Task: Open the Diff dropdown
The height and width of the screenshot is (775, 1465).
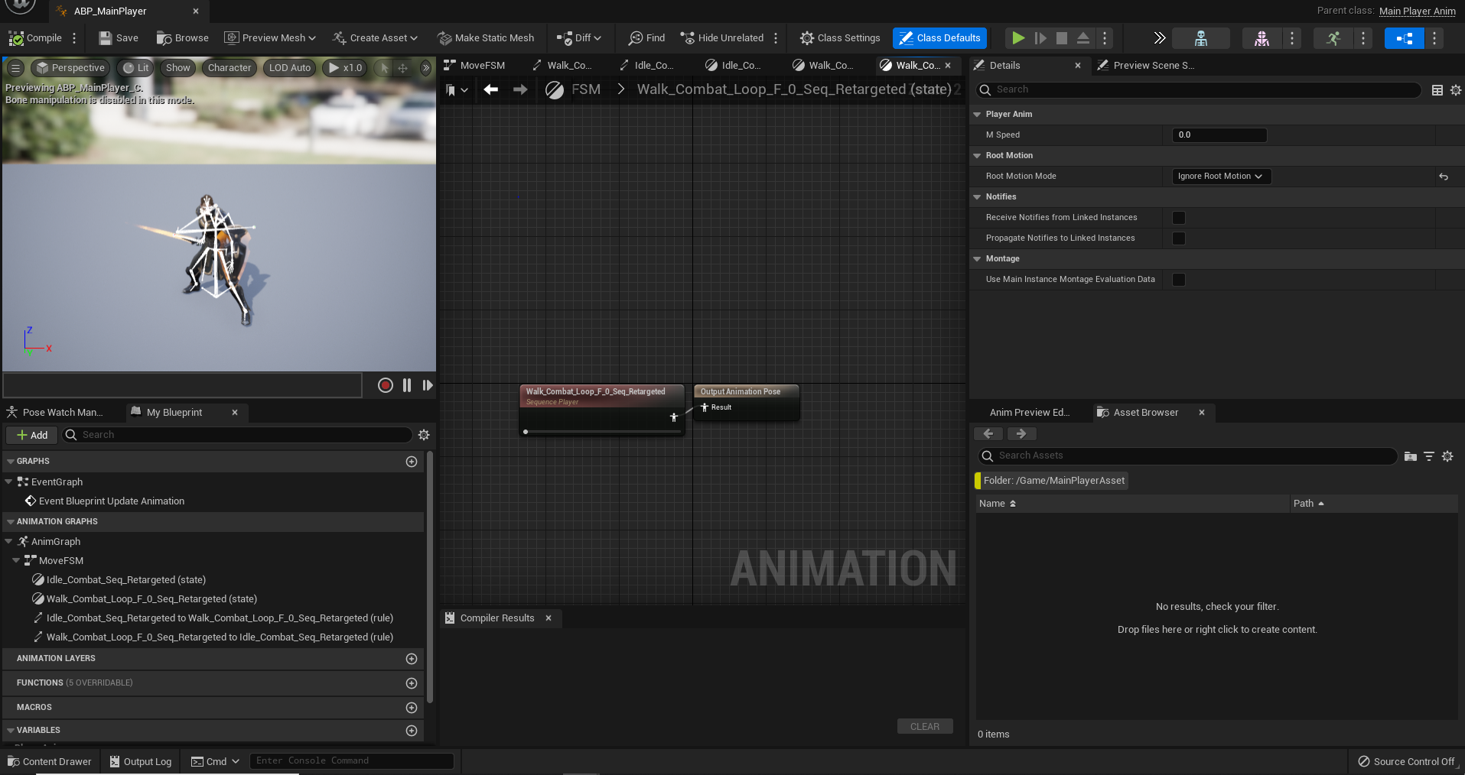Action: tap(579, 37)
